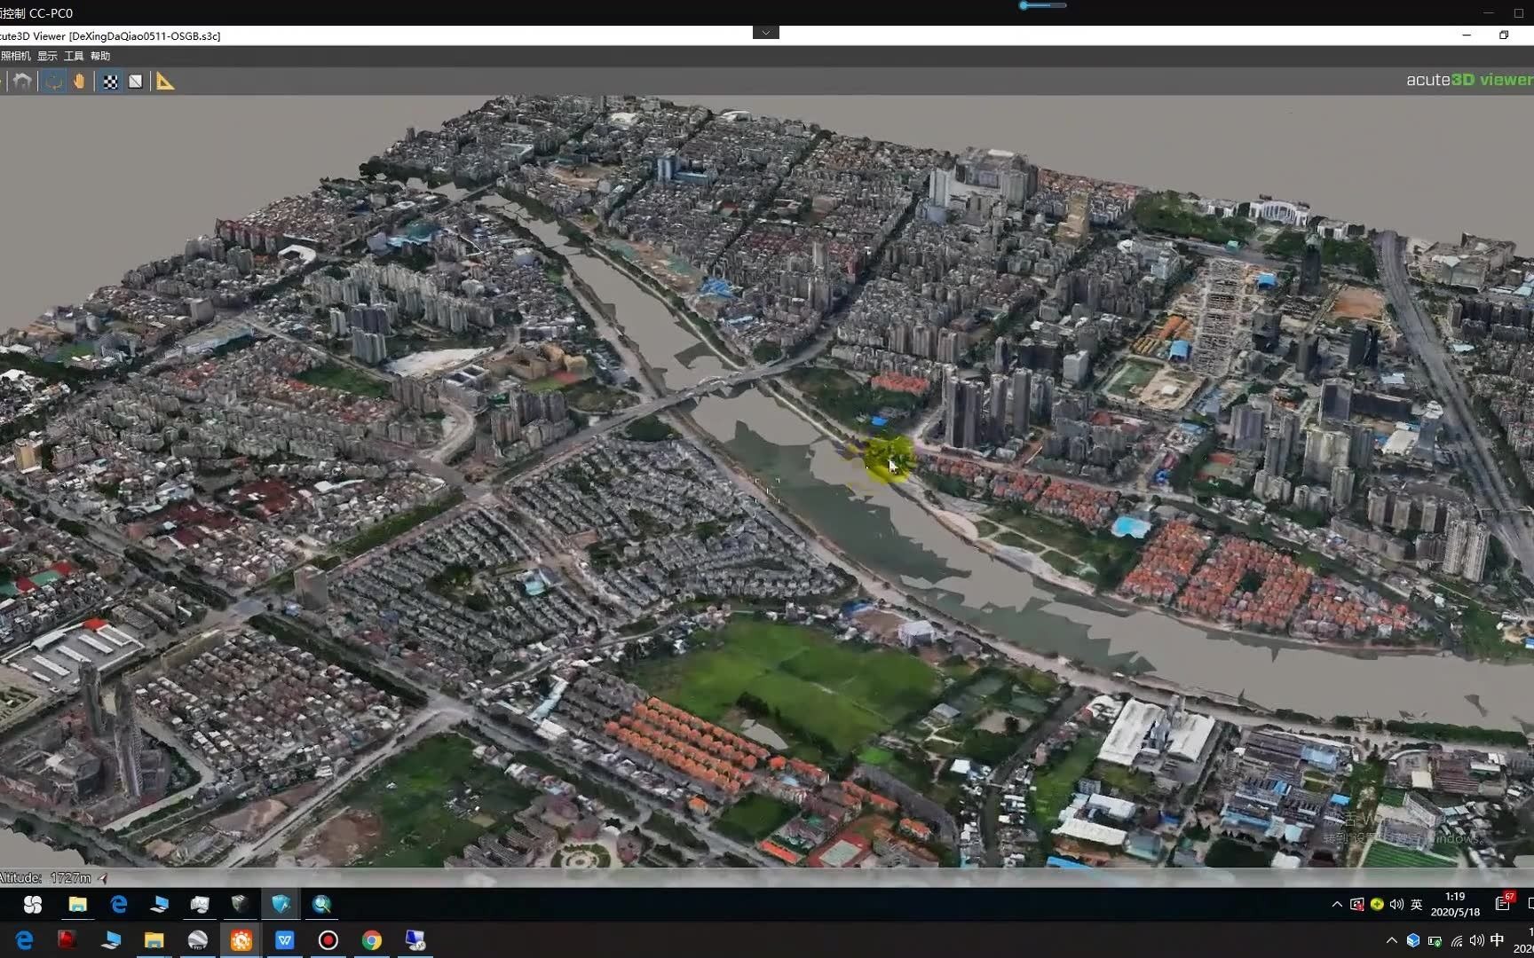Open the Wi-Fi network icon in local tray
1534x958 pixels.
[1456, 941]
